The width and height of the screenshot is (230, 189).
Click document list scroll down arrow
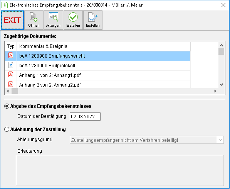(222, 85)
